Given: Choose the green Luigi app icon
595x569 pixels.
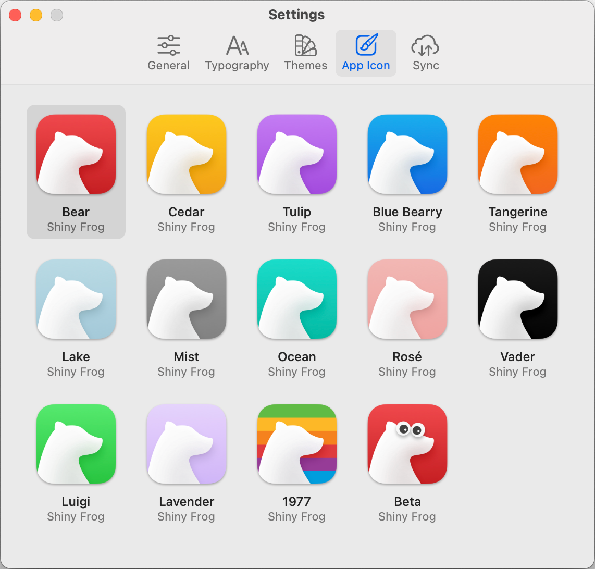Looking at the screenshot, I should [x=76, y=444].
